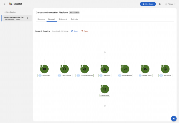
Task: Switch to the Refinement tab
Action: point(63,19)
